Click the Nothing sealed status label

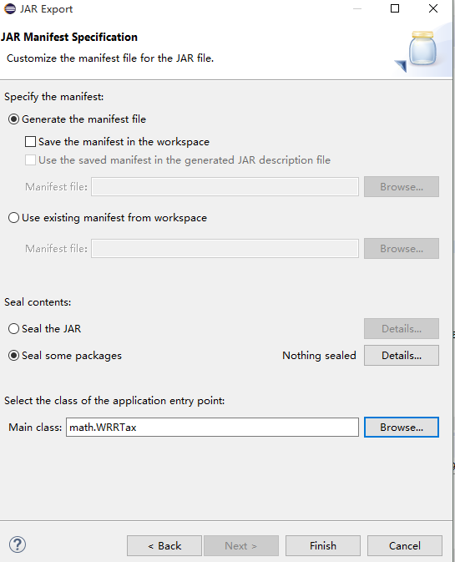pyautogui.click(x=319, y=355)
